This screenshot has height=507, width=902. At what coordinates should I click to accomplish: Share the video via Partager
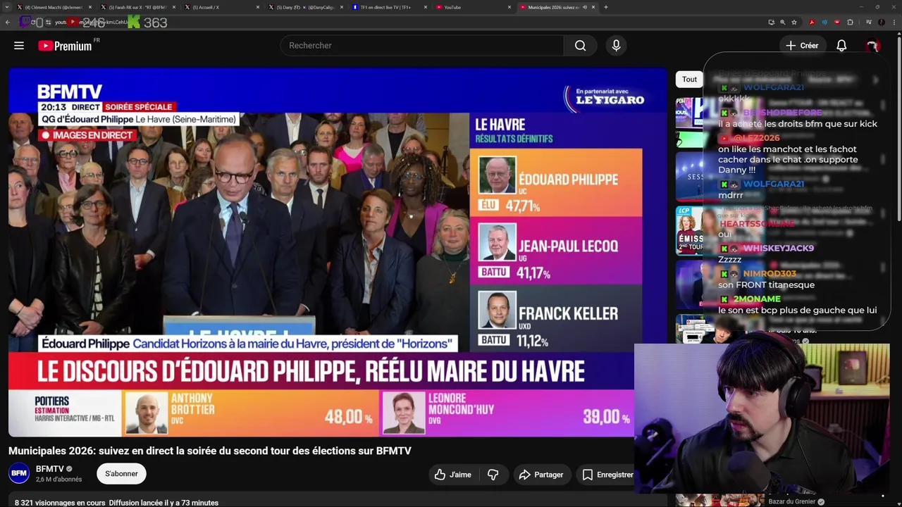(x=541, y=475)
